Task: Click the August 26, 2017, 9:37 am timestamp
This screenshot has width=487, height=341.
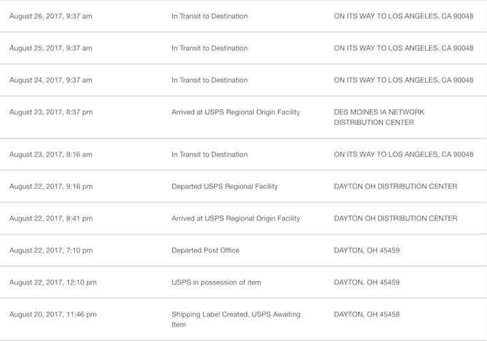Action: click(50, 16)
